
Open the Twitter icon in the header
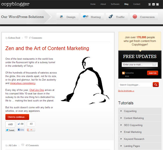[153, 4]
